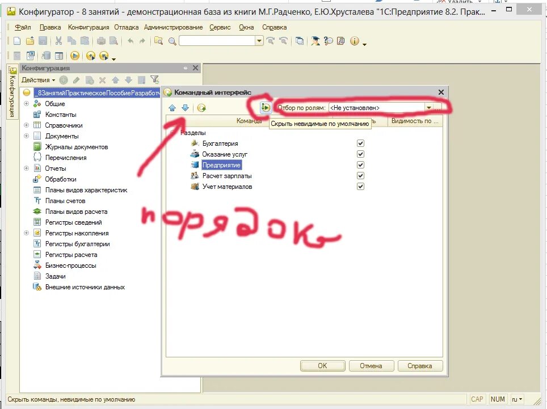
Task: Select Бухгалтерия row in the sections list
Action: click(220, 144)
